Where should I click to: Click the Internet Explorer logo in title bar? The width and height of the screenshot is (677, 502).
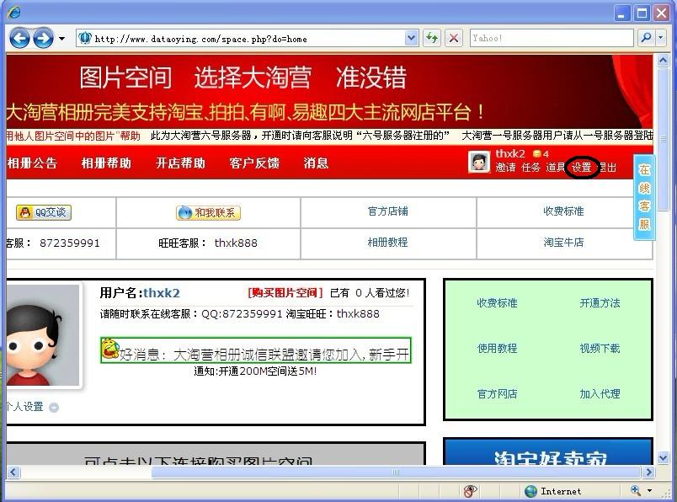13,12
